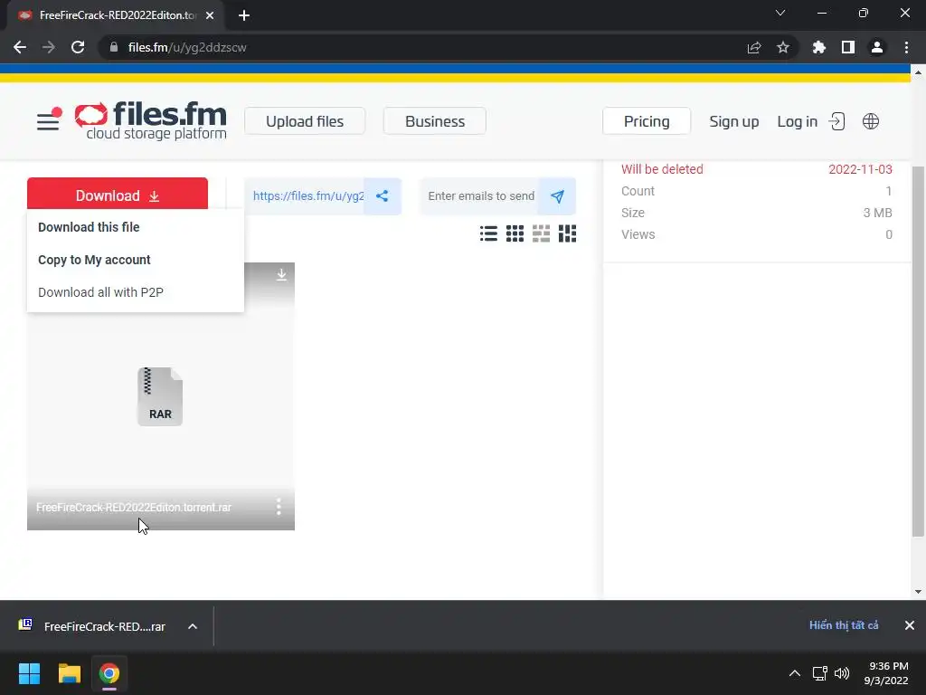Open network icon in tray

pyautogui.click(x=819, y=673)
